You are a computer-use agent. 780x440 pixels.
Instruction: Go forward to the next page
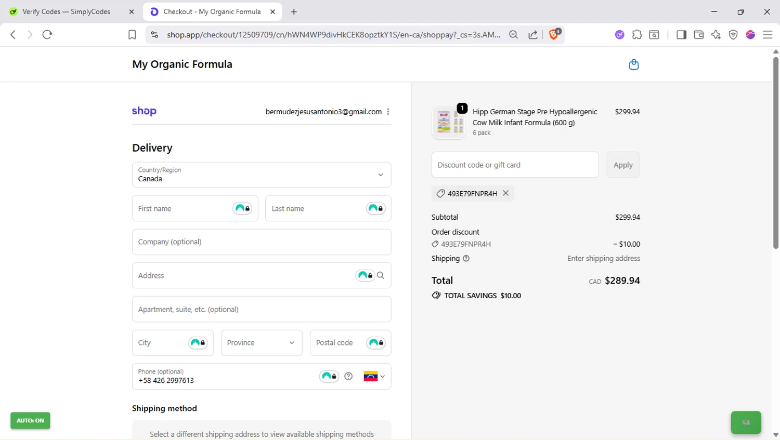point(30,35)
